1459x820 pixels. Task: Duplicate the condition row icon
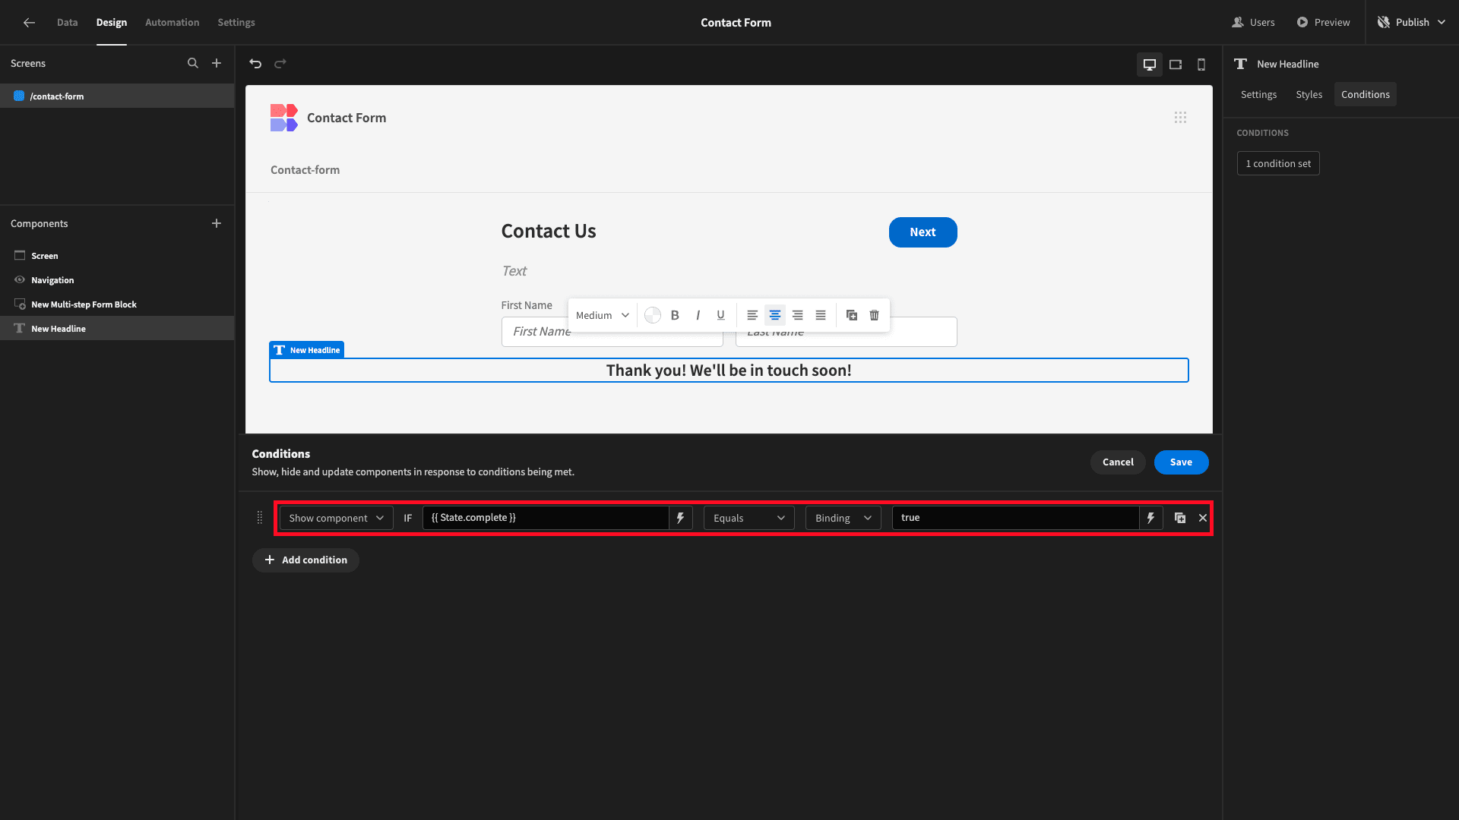coord(1180,518)
